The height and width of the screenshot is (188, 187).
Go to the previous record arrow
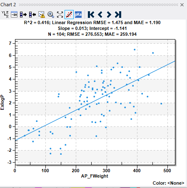point(100,15)
